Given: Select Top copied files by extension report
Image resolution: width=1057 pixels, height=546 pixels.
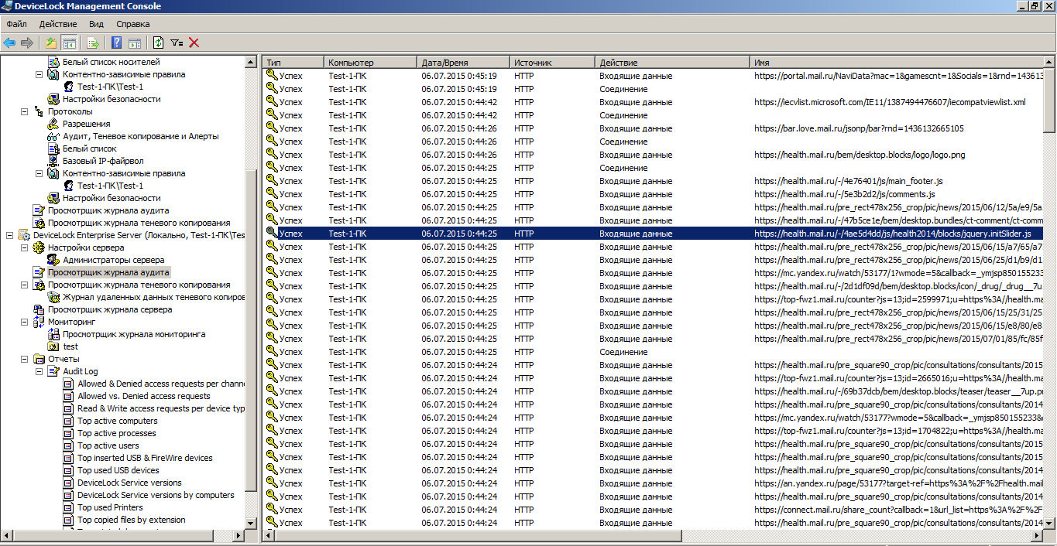Looking at the screenshot, I should coord(132,520).
